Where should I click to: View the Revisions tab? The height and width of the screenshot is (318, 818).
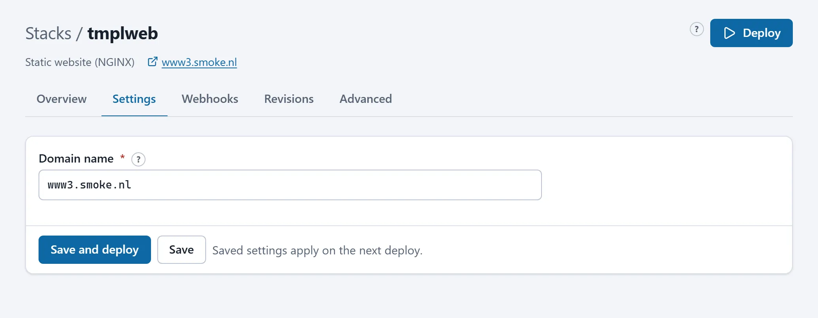click(289, 99)
